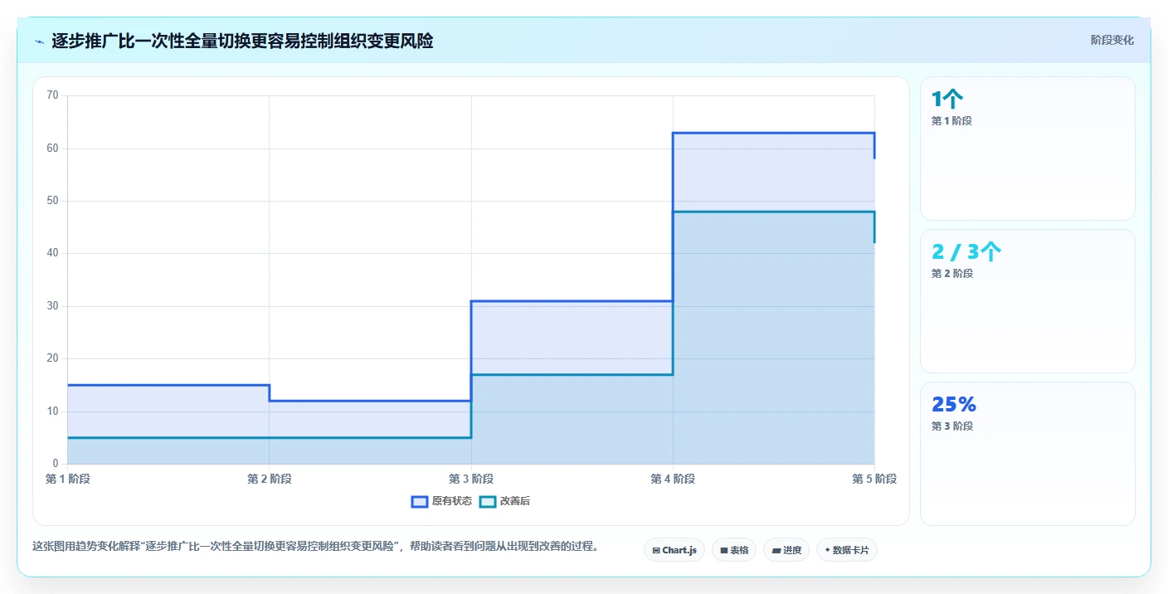
Task: Click the 第 3 阶段 x-axis label
Action: pyautogui.click(x=471, y=479)
